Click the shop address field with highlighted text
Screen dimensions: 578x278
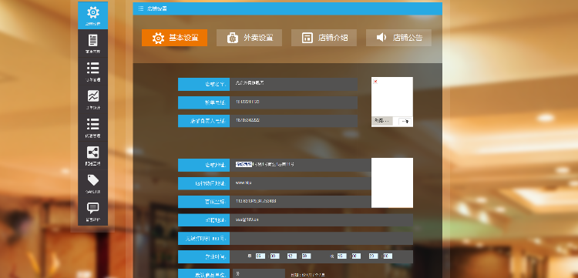(301, 165)
